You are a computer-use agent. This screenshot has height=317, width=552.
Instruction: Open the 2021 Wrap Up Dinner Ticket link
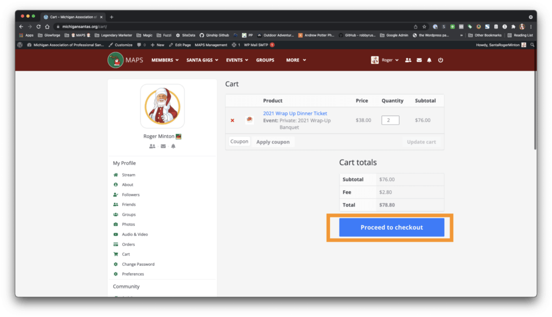(x=295, y=113)
